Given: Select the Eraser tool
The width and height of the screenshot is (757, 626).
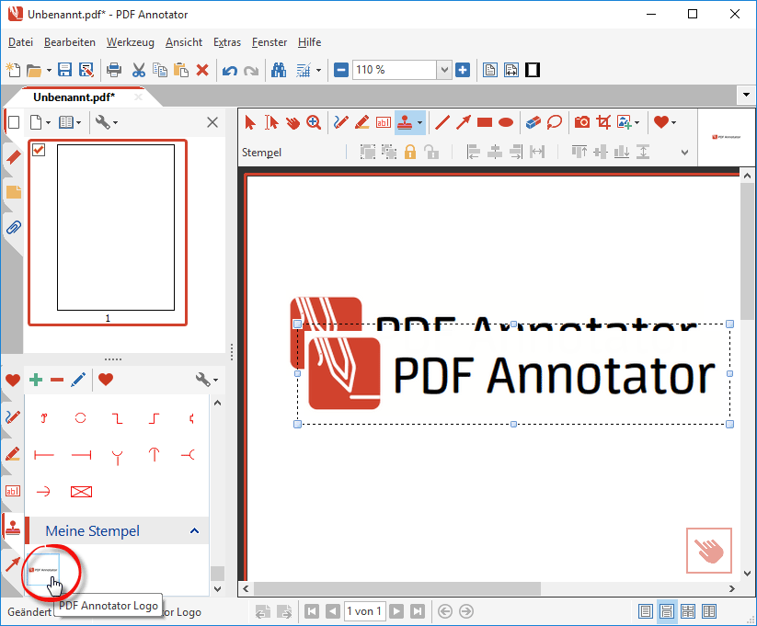Looking at the screenshot, I should click(x=533, y=122).
